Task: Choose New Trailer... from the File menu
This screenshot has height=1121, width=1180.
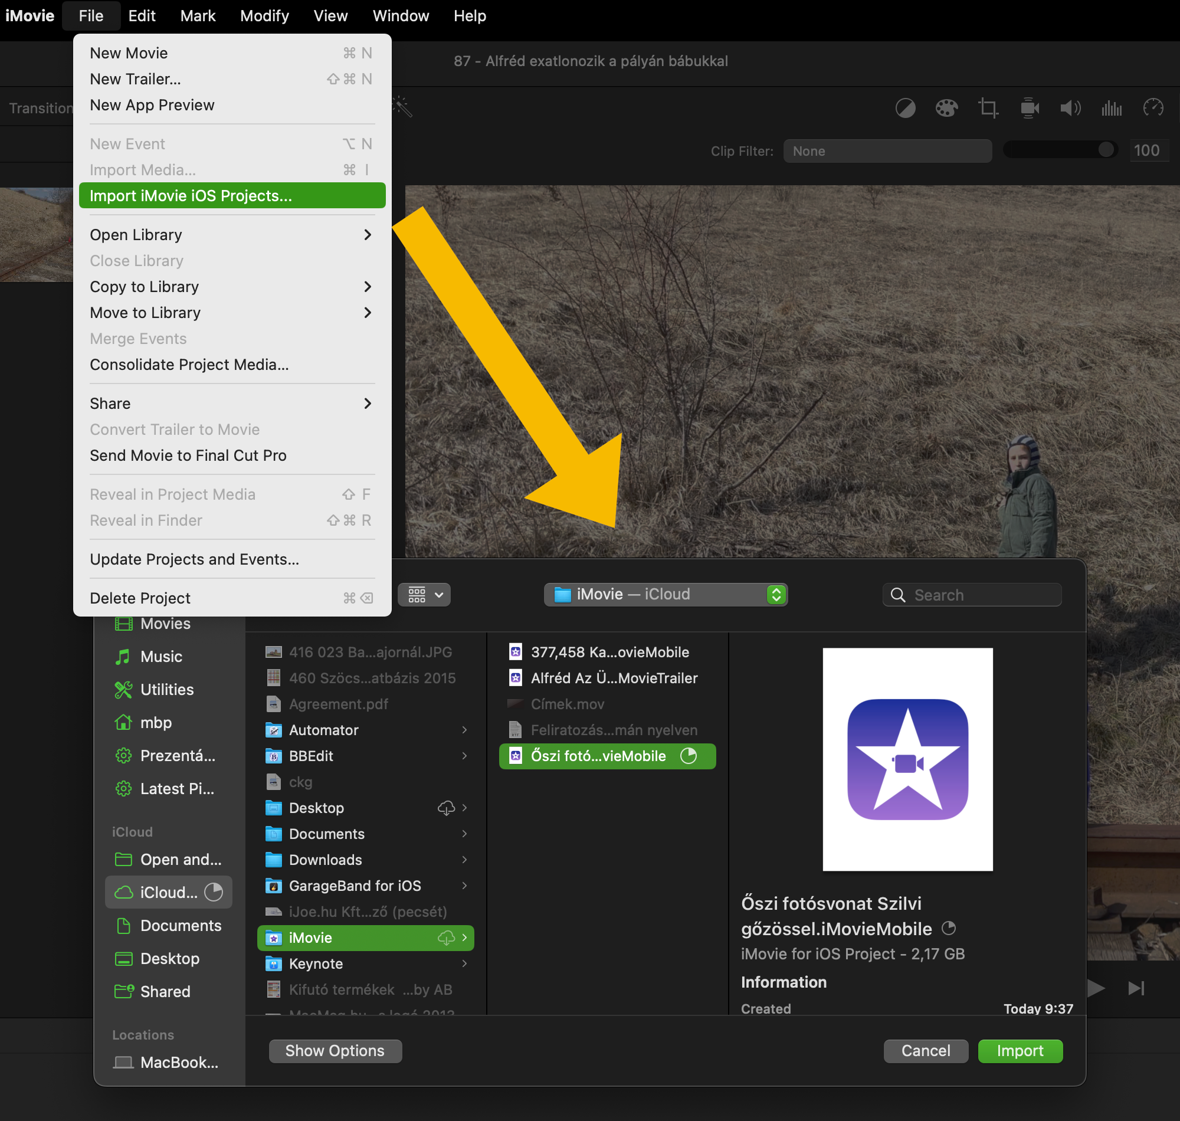Action: tap(232, 79)
